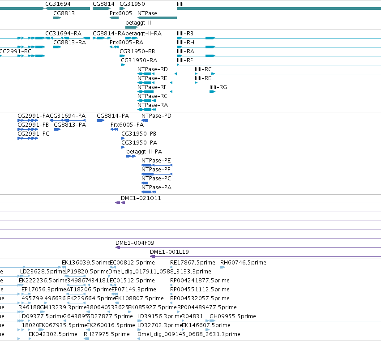
Task: Select EST EK222236.5prime
Action: (43, 281)
